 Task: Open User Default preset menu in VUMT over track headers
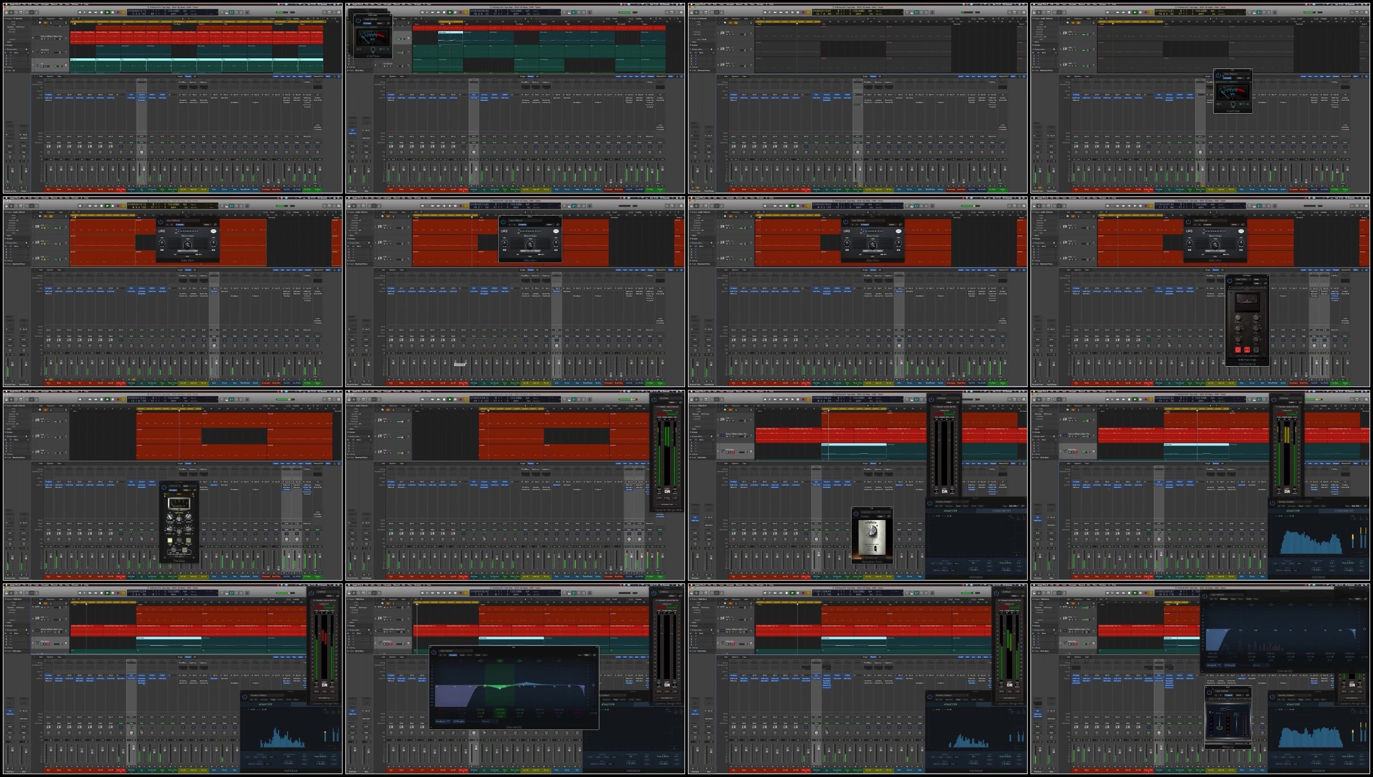coord(377,19)
